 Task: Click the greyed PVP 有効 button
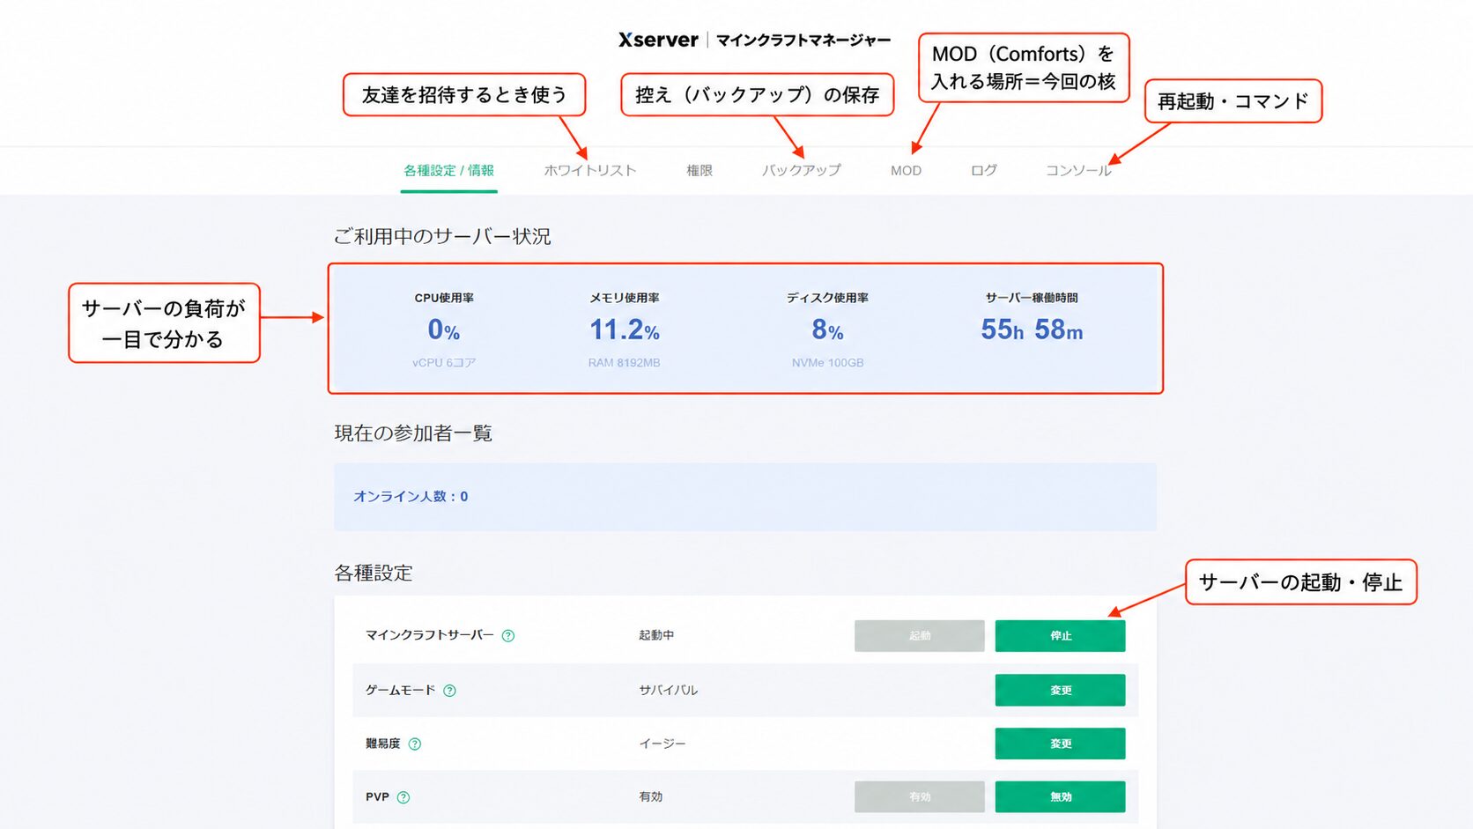pos(919,796)
